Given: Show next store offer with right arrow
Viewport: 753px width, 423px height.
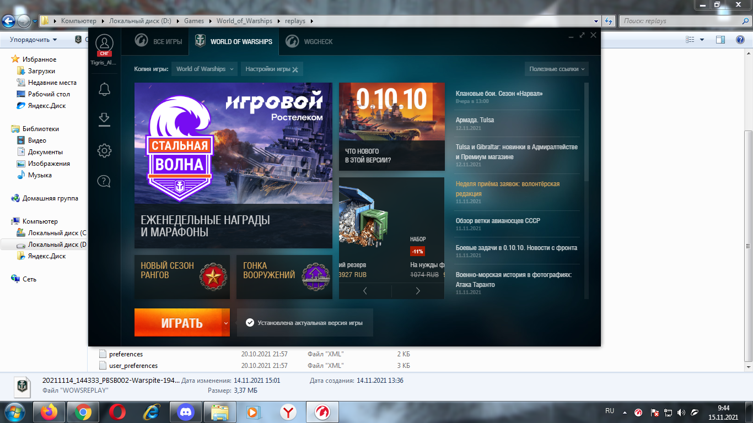Looking at the screenshot, I should pos(418,291).
